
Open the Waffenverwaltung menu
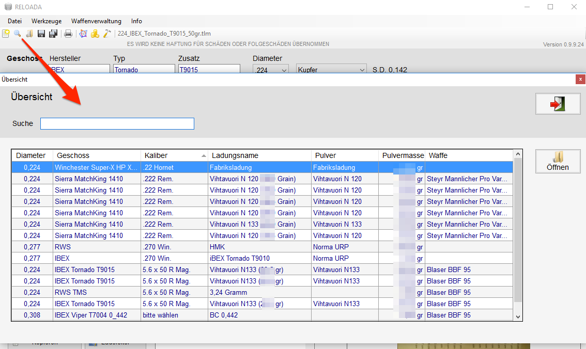click(97, 21)
